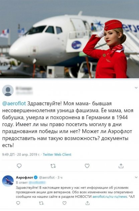The height and width of the screenshot is (211, 139).
Task: Open Aeroflot's profile logo avatar
Action: pos(8,181)
